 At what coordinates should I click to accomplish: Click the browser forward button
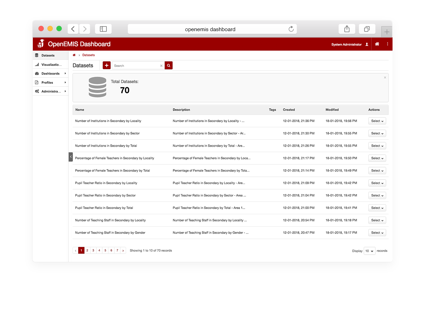(85, 29)
